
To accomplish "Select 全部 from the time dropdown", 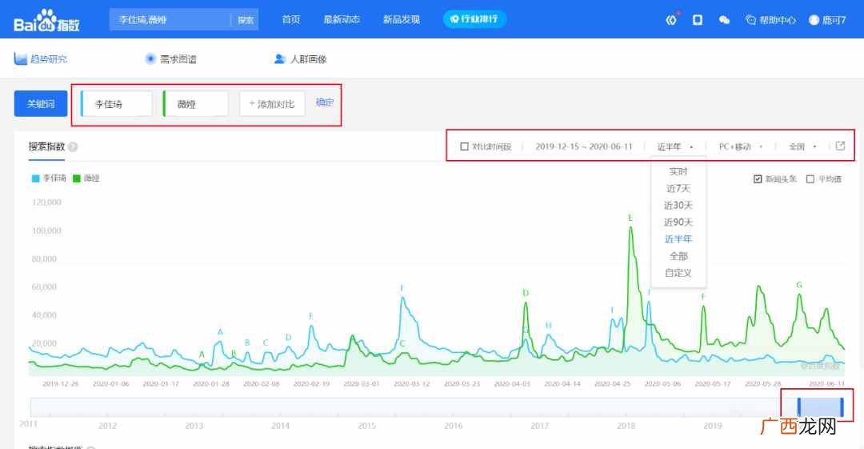I will (678, 256).
